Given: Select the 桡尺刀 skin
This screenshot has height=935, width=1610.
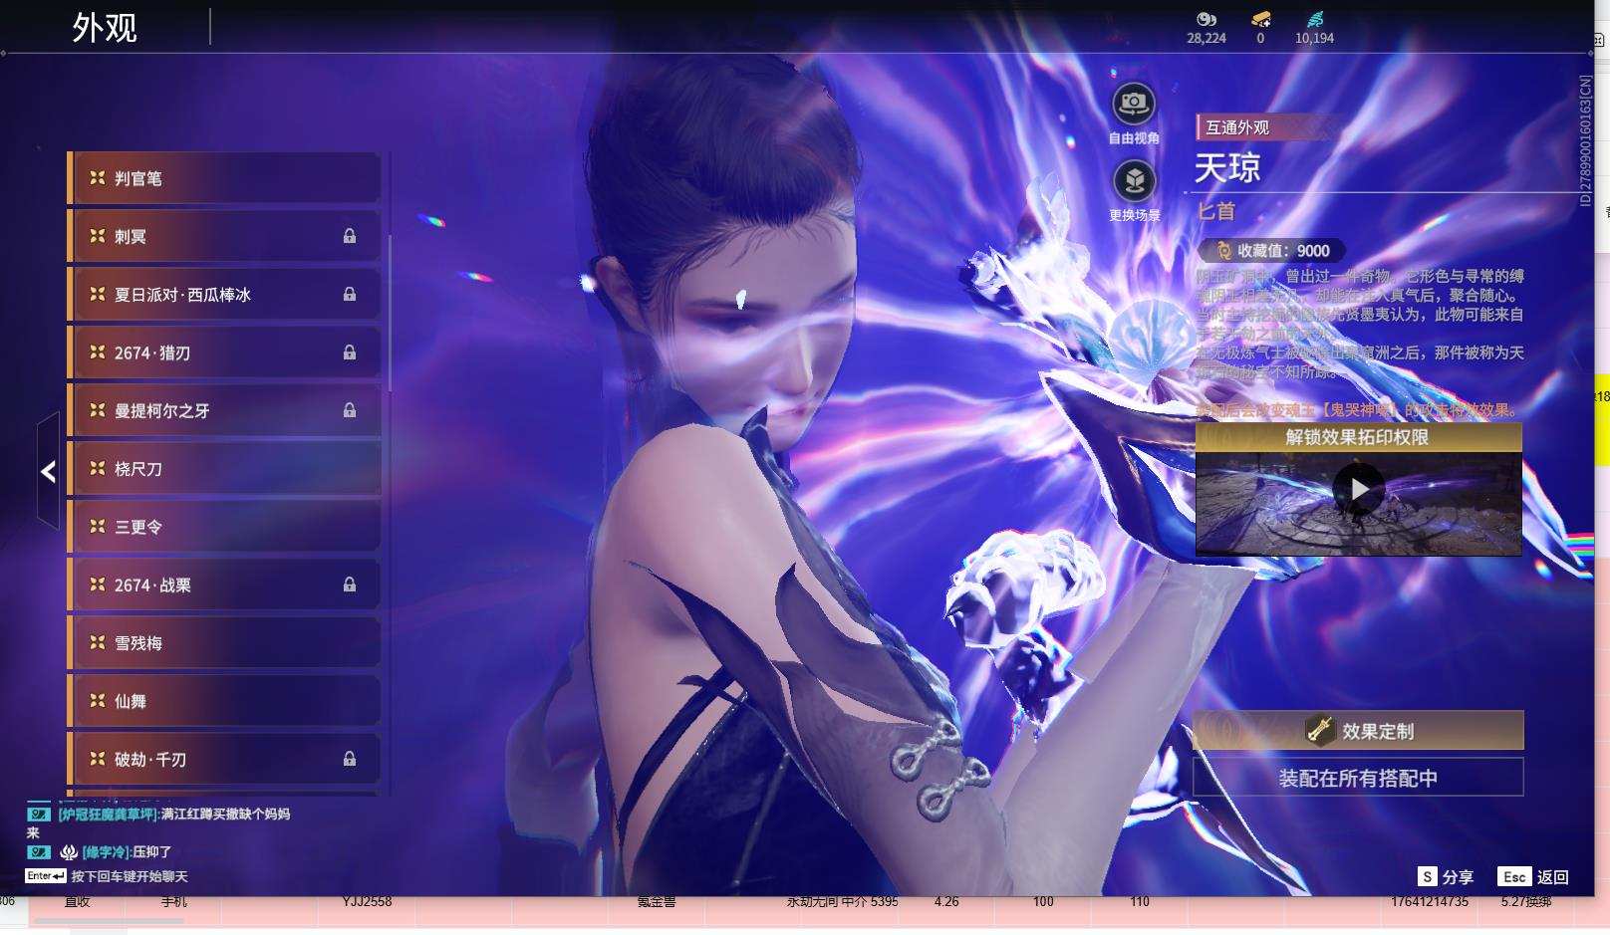Looking at the screenshot, I should [224, 468].
